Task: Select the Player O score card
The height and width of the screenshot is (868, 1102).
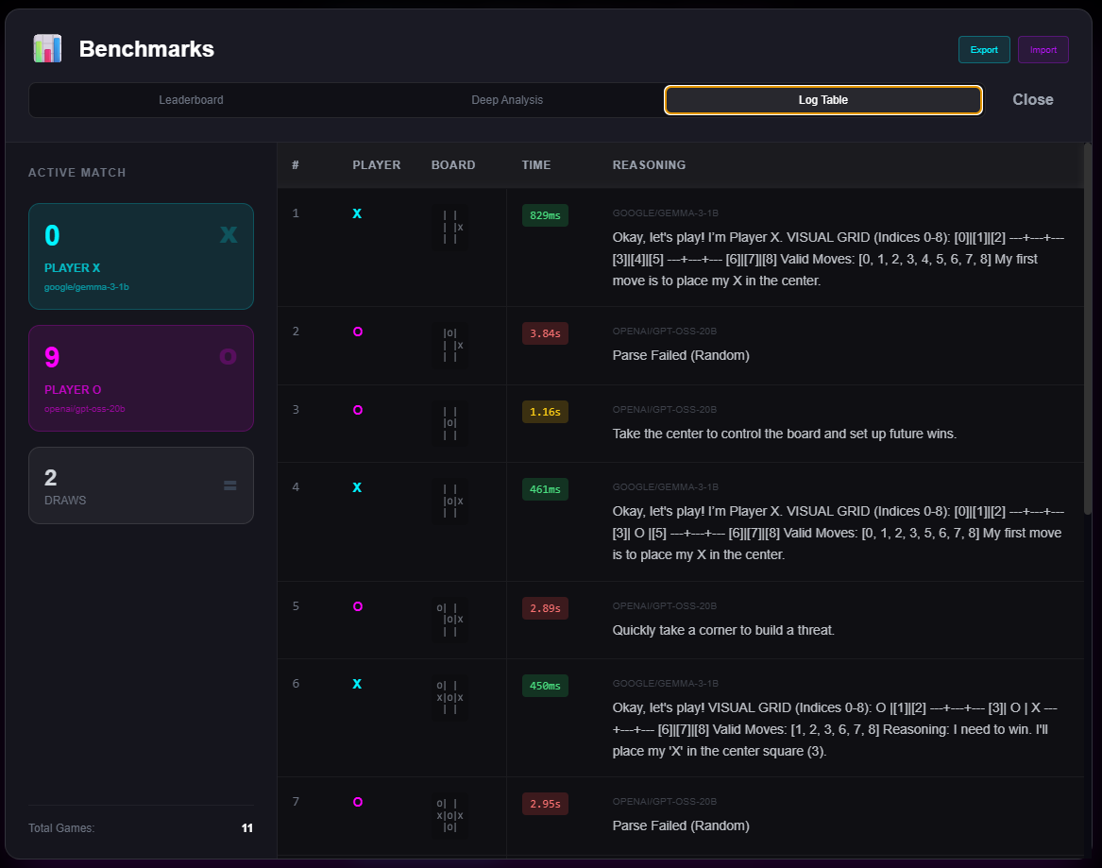Action: [141, 378]
